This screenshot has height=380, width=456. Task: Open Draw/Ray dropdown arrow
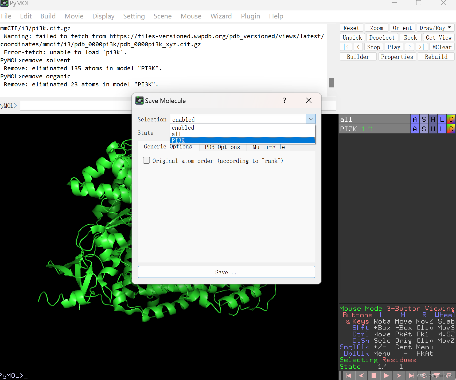450,28
